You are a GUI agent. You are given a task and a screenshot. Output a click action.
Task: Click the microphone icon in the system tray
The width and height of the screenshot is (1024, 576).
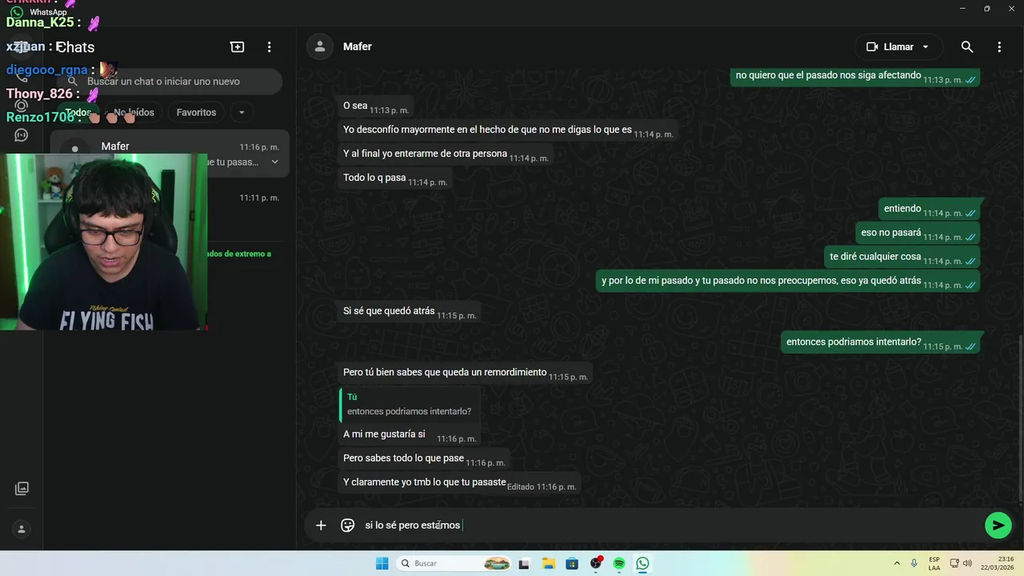click(914, 563)
